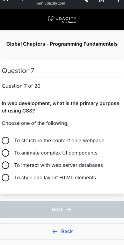Select radio for animate complex UI components
Image resolution: width=124 pixels, height=245 pixels.
coord(5,153)
